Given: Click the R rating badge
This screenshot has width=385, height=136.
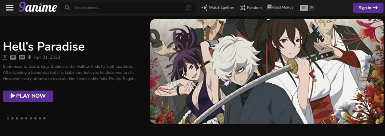Looking at the screenshot, I should tap(5, 57).
